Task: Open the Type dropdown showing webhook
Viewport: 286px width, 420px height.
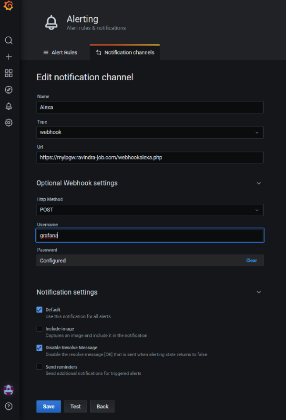Action: click(x=150, y=132)
